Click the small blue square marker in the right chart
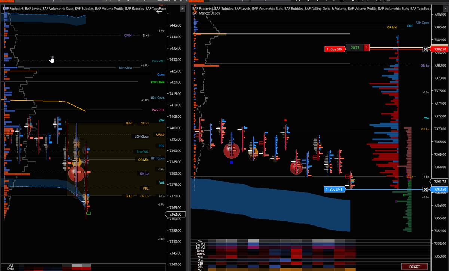This screenshot has width=449, height=271. [232, 162]
